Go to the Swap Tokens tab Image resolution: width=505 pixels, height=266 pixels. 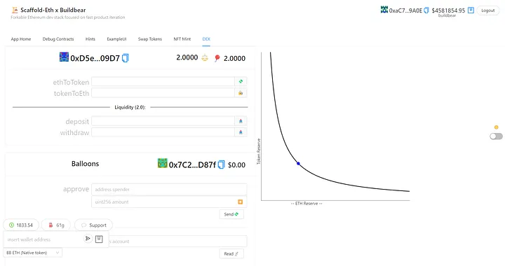coord(150,39)
